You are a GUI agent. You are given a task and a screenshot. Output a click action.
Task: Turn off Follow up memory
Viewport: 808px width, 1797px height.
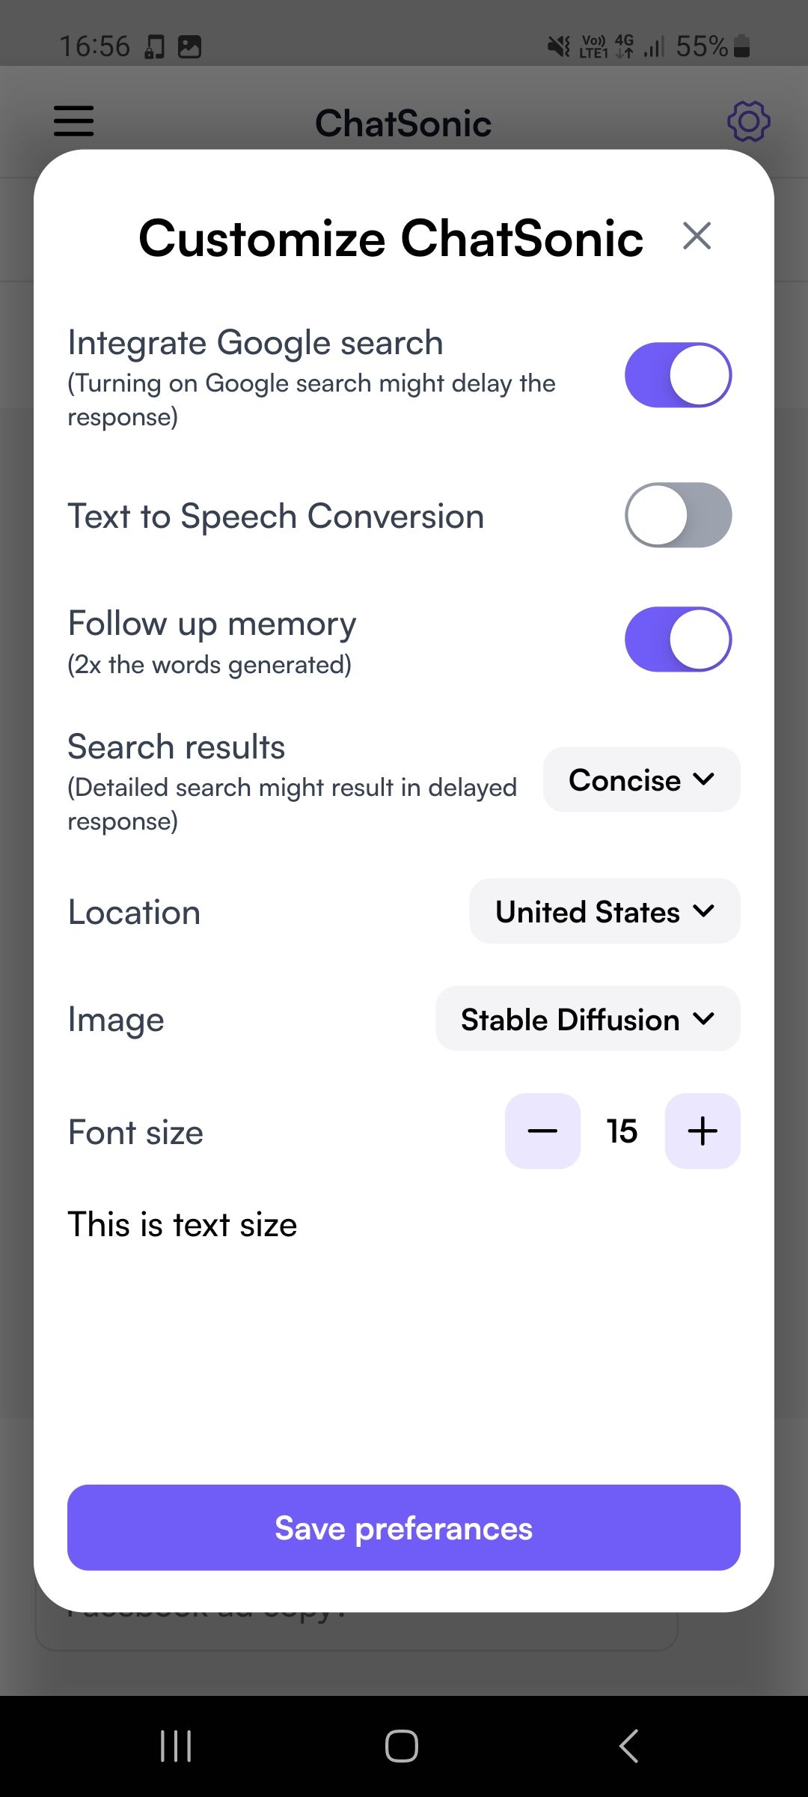677,639
